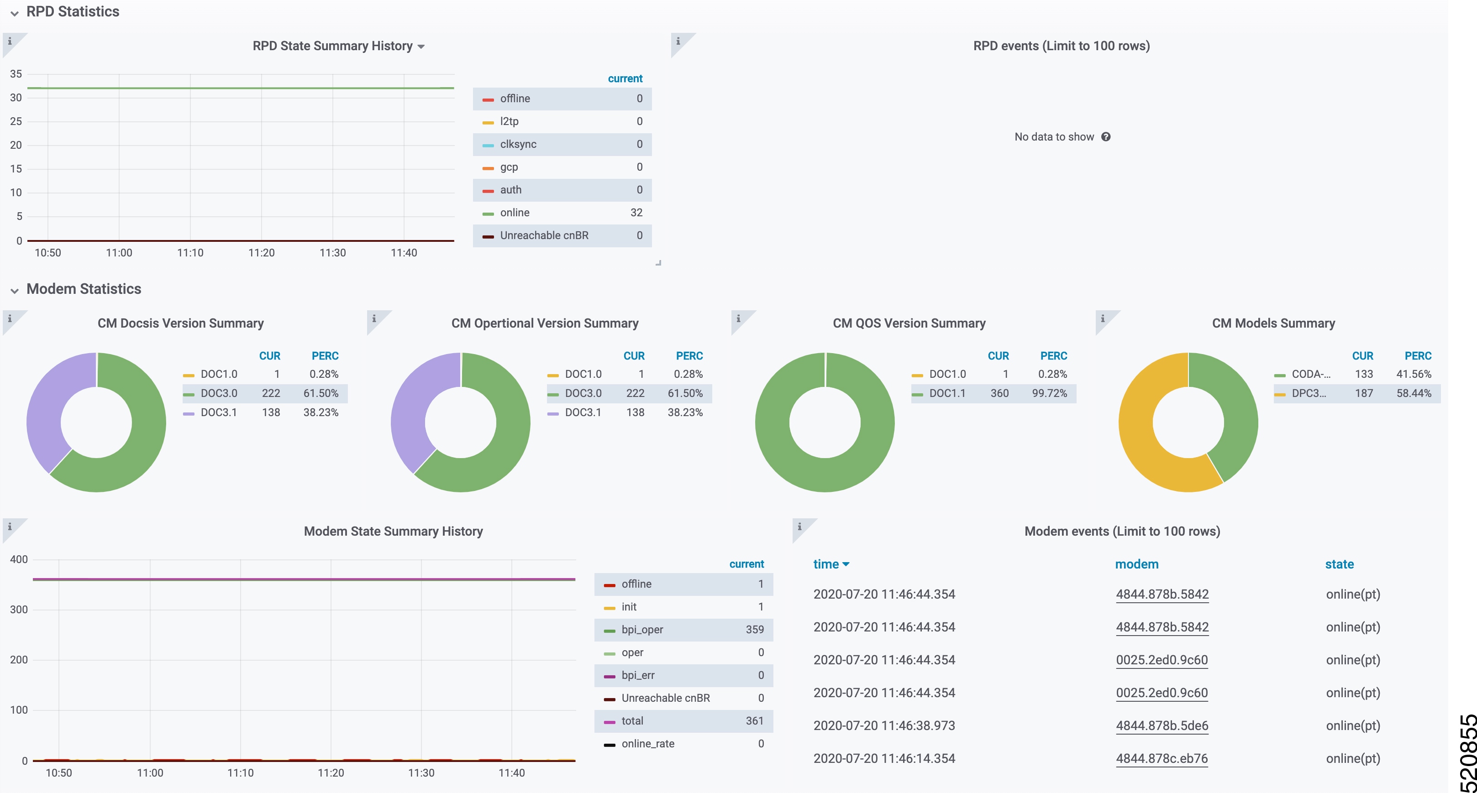
Task: Toggle total series in Modem State legend
Action: pyautogui.click(x=632, y=721)
